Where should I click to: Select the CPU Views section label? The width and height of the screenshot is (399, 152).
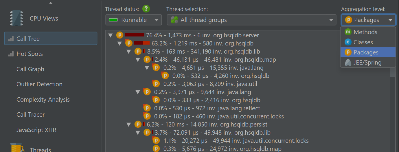pyautogui.click(x=44, y=19)
